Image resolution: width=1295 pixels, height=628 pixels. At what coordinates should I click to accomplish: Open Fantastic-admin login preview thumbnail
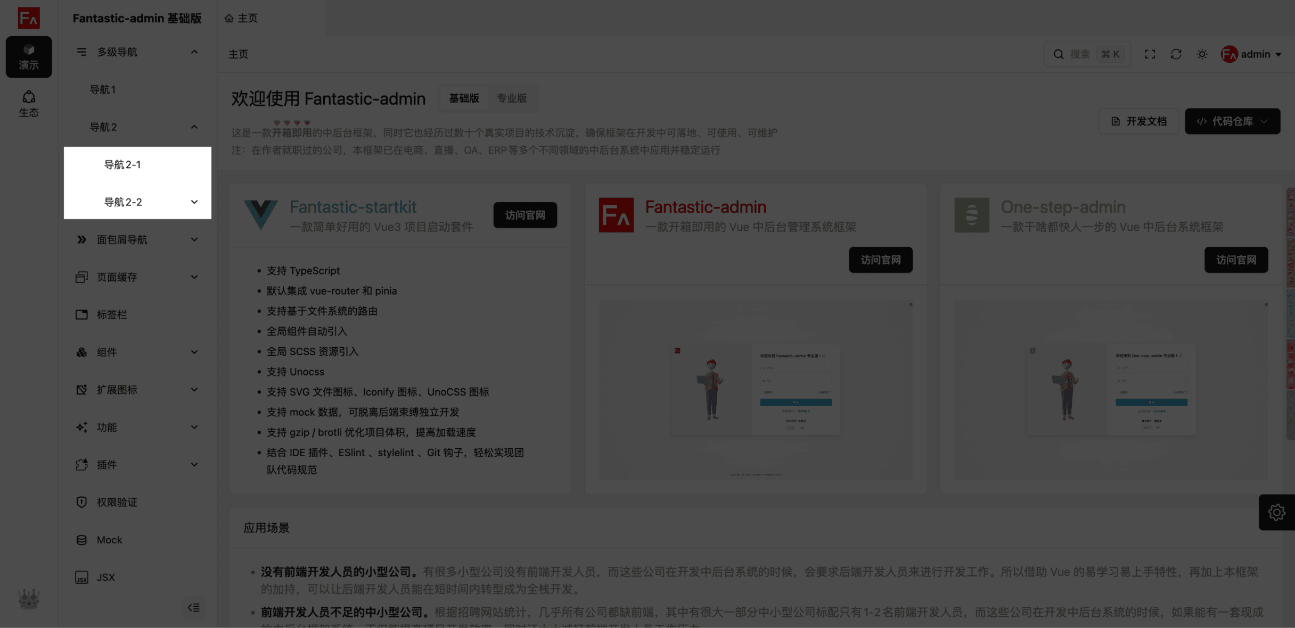click(x=756, y=389)
